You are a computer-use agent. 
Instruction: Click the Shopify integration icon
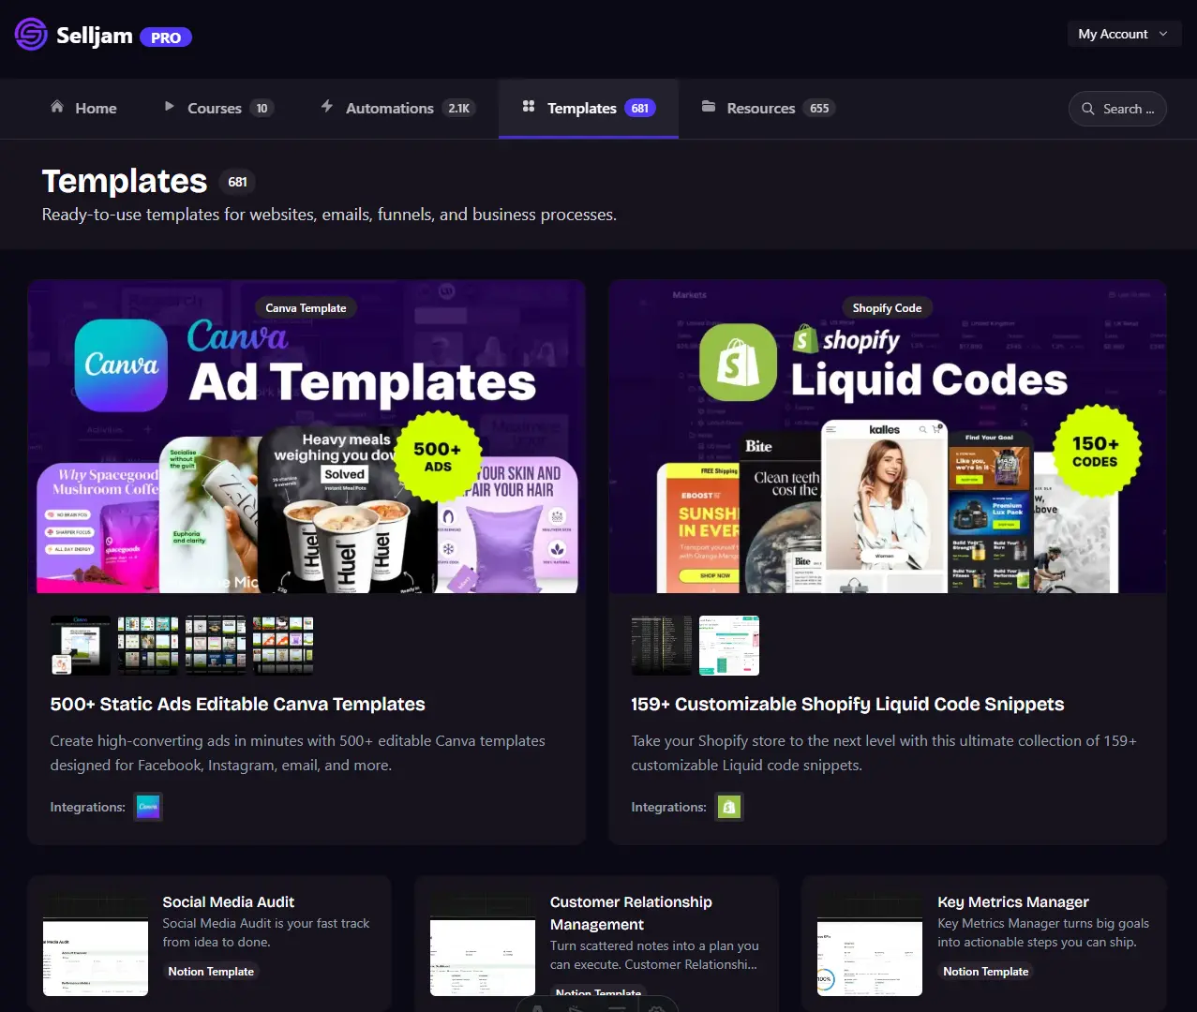click(x=729, y=807)
